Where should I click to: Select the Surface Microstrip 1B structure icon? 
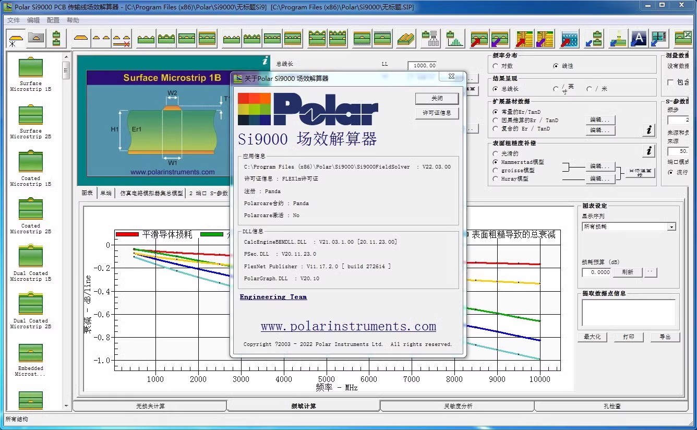(x=31, y=68)
